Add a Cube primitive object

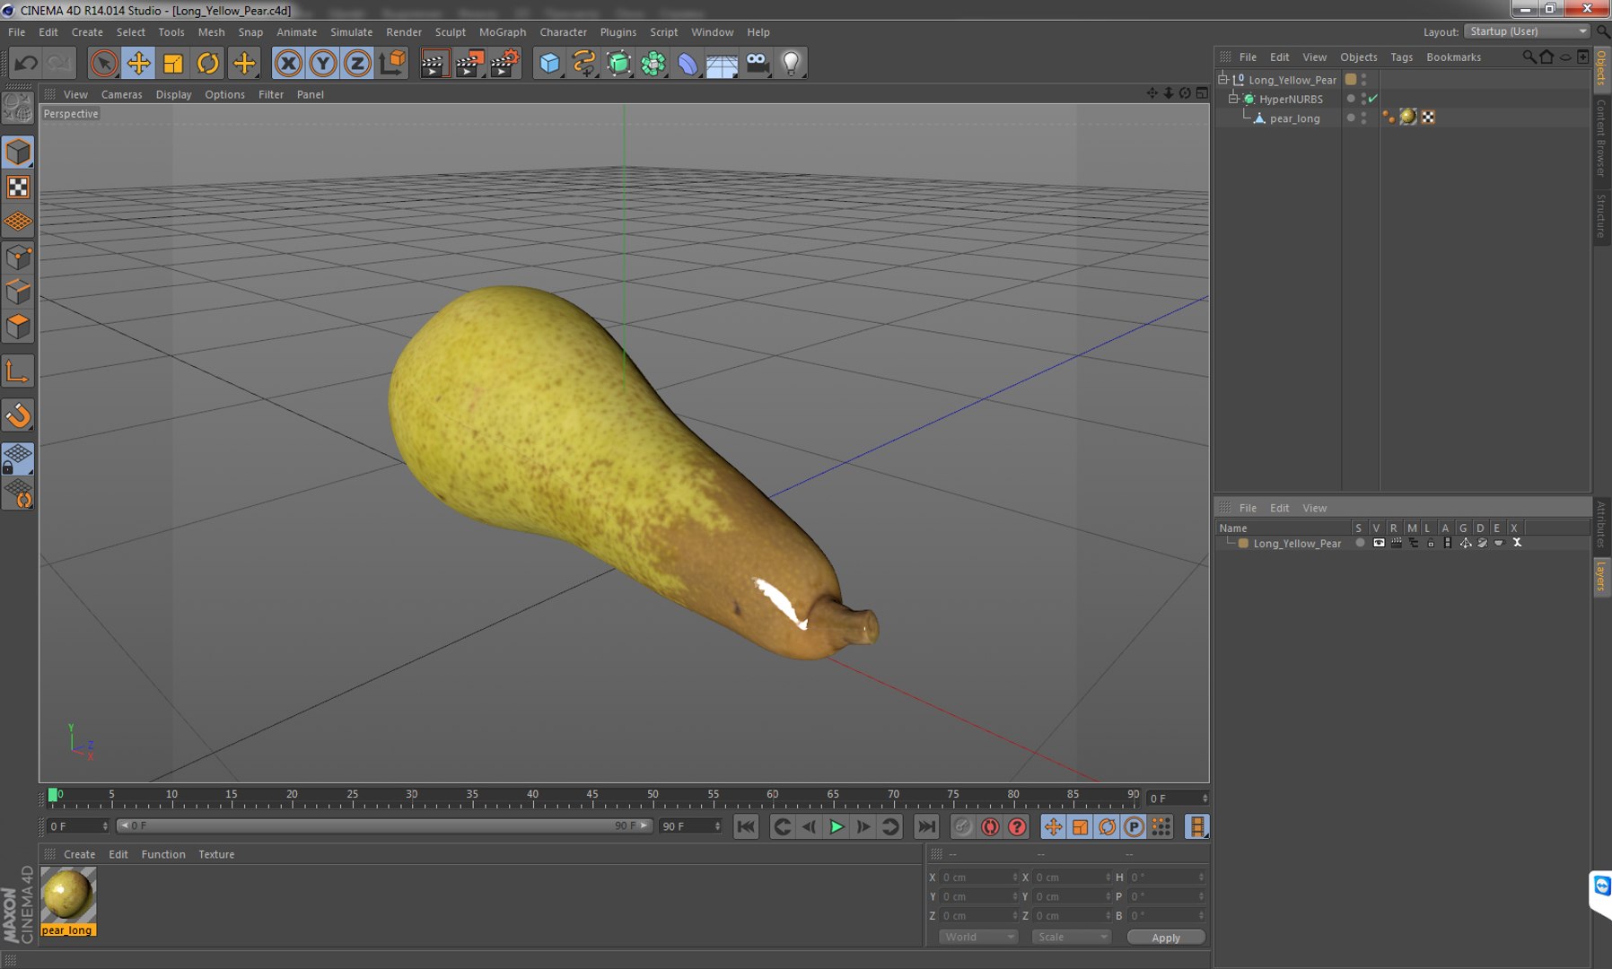click(549, 63)
